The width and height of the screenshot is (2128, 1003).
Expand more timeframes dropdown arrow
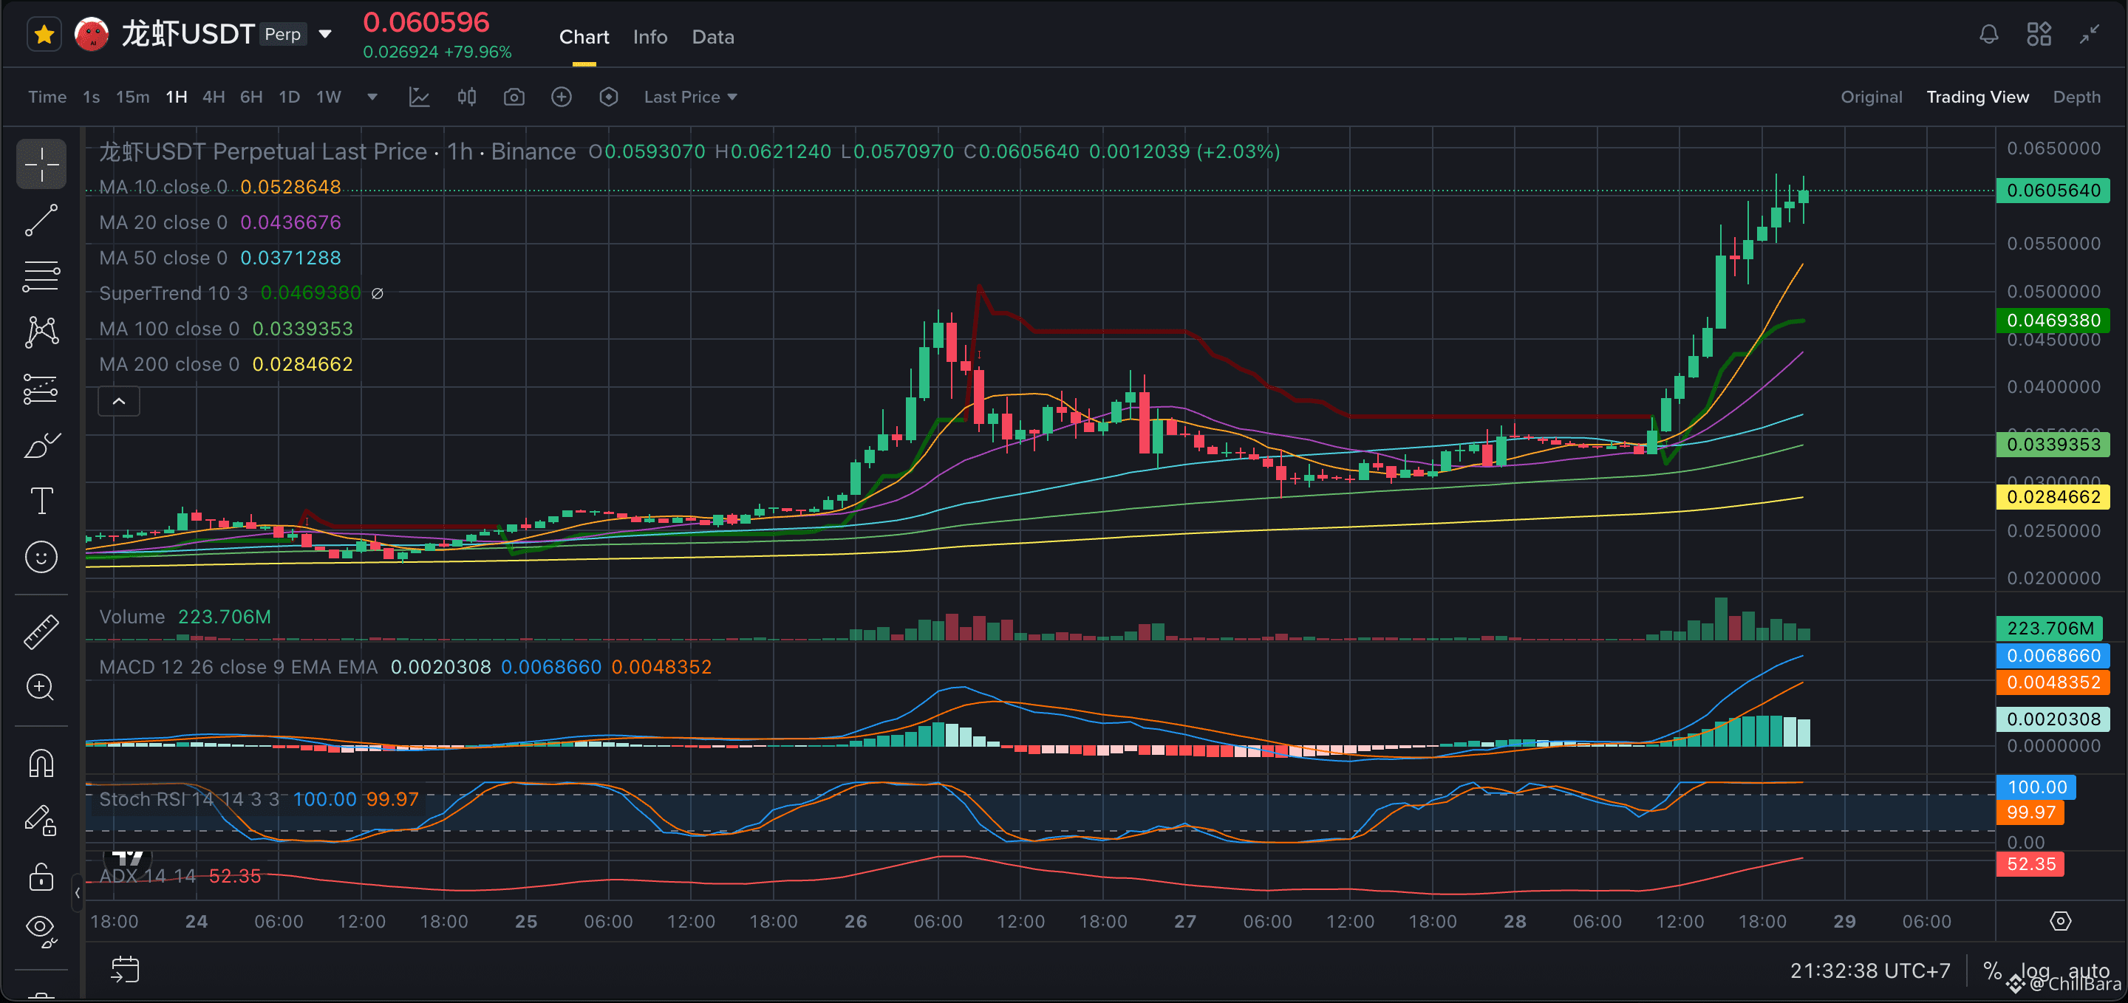pyautogui.click(x=372, y=97)
